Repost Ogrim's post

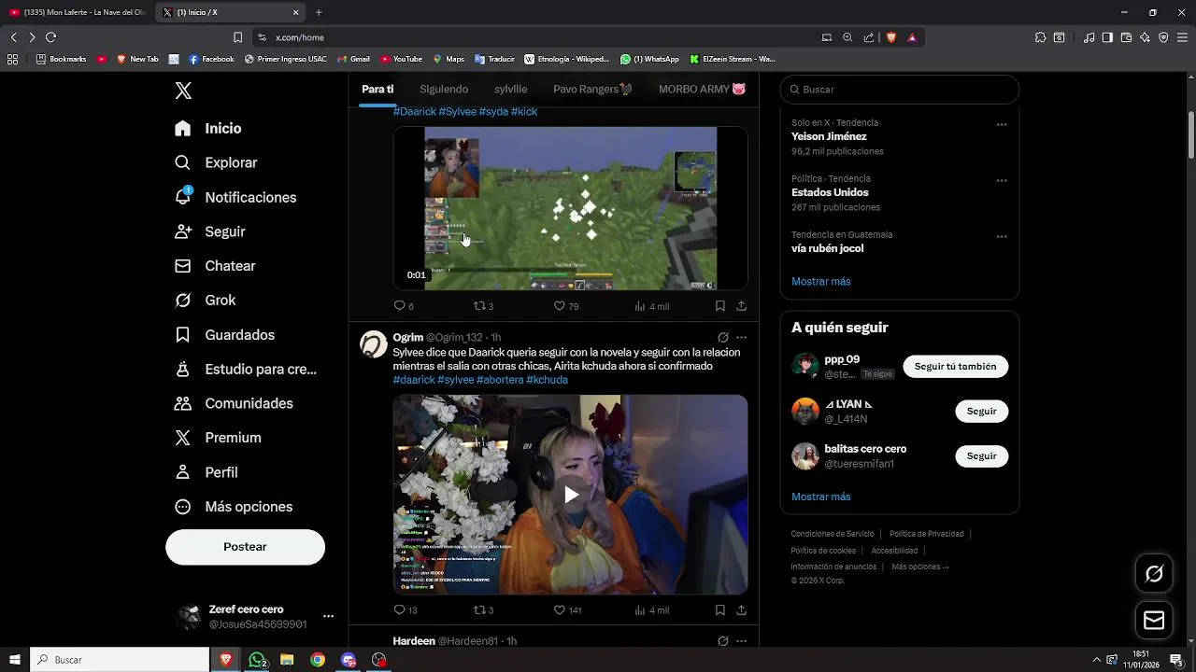483,610
